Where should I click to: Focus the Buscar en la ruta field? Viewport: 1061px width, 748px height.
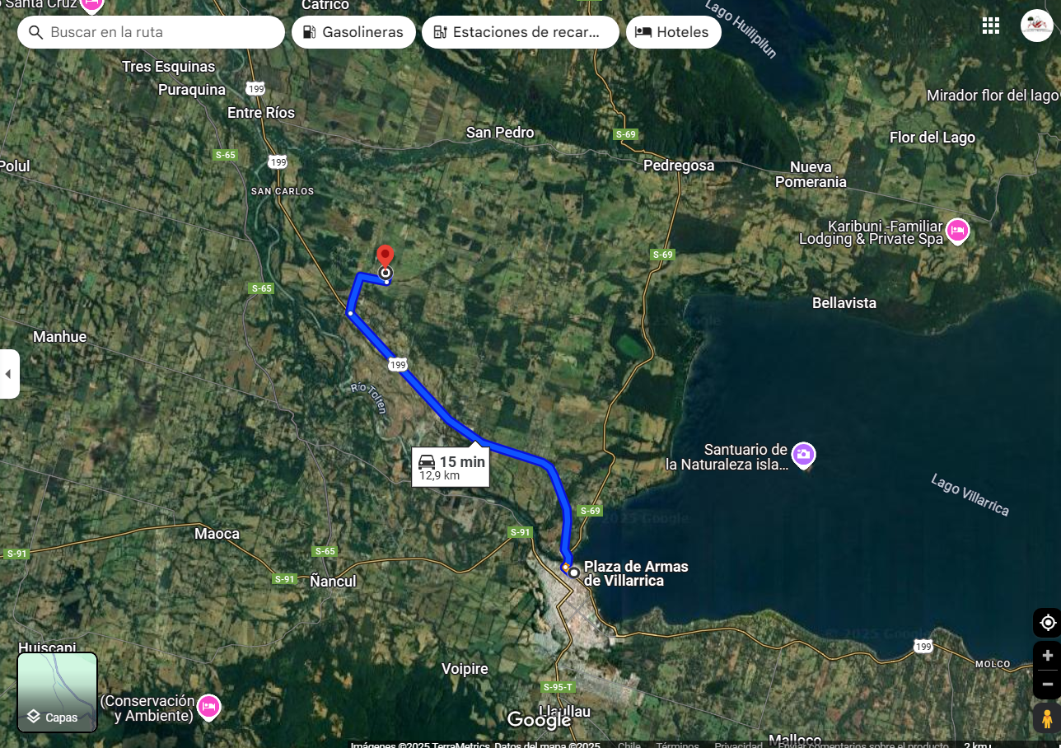(x=152, y=32)
